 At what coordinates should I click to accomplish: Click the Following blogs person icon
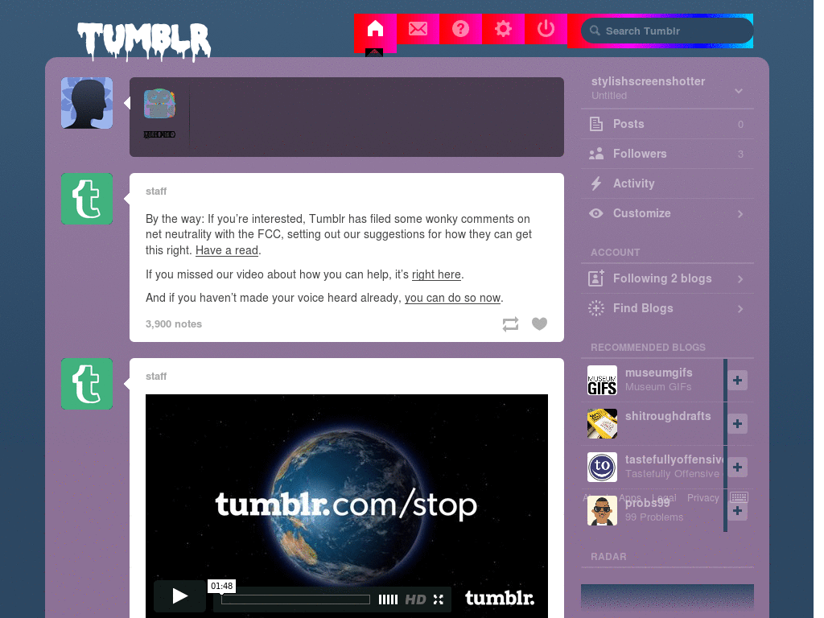point(596,278)
